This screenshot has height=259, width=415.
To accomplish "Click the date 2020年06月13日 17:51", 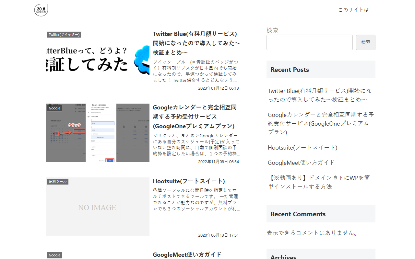I will [x=219, y=235].
